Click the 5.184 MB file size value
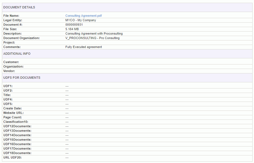 (x=72, y=29)
